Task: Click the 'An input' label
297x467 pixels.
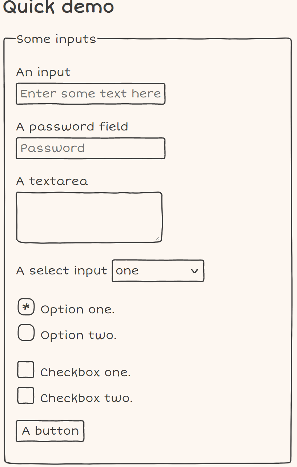Action: (43, 72)
